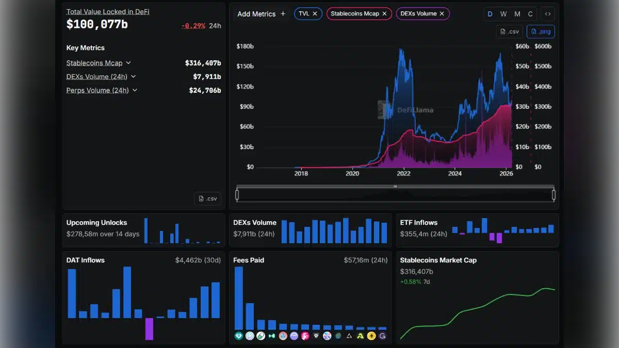
Task: Expand the Perps Volume (24h) dropdown
Action: pyautogui.click(x=135, y=90)
